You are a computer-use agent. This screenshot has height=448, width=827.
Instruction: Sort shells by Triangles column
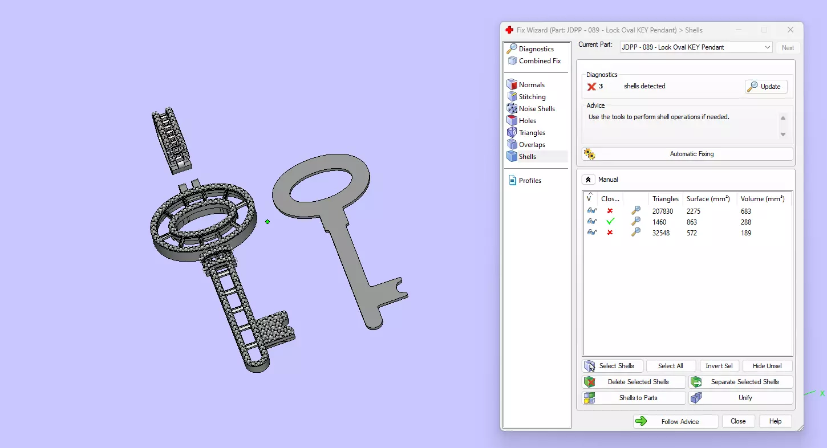click(665, 199)
